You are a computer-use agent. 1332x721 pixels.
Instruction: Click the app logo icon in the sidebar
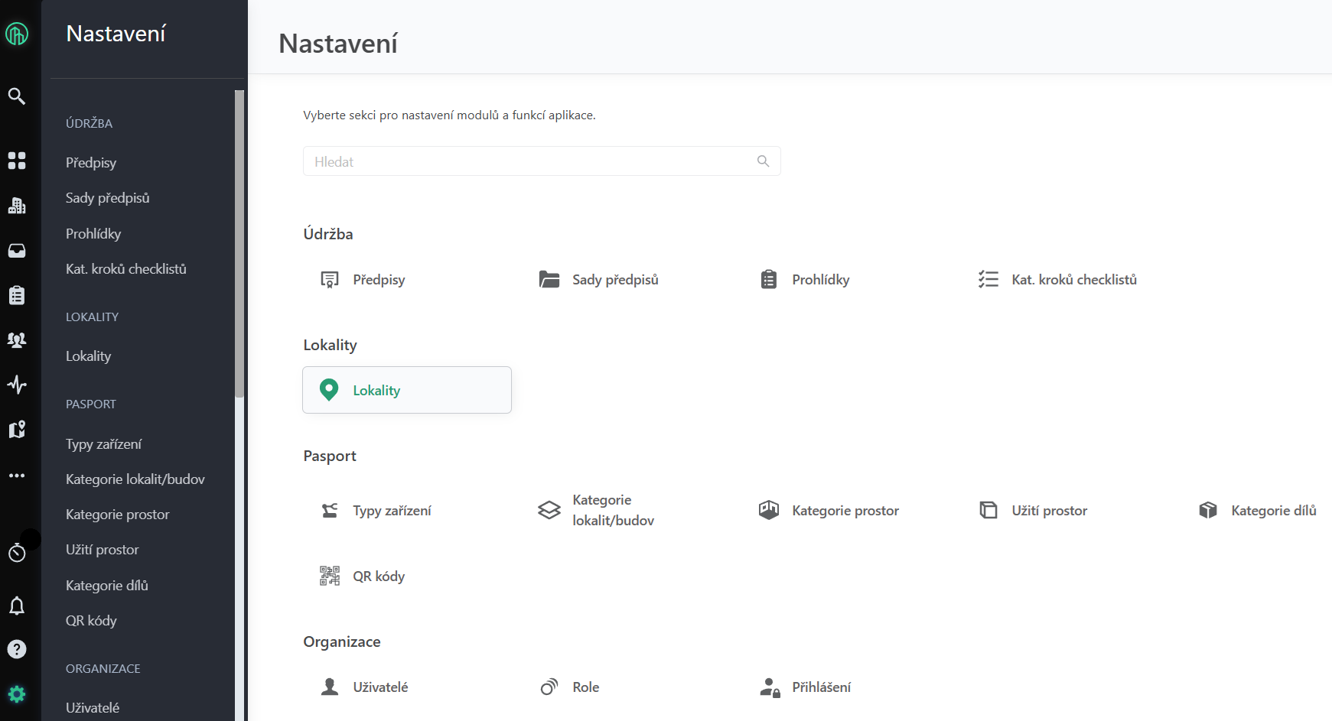(x=17, y=34)
